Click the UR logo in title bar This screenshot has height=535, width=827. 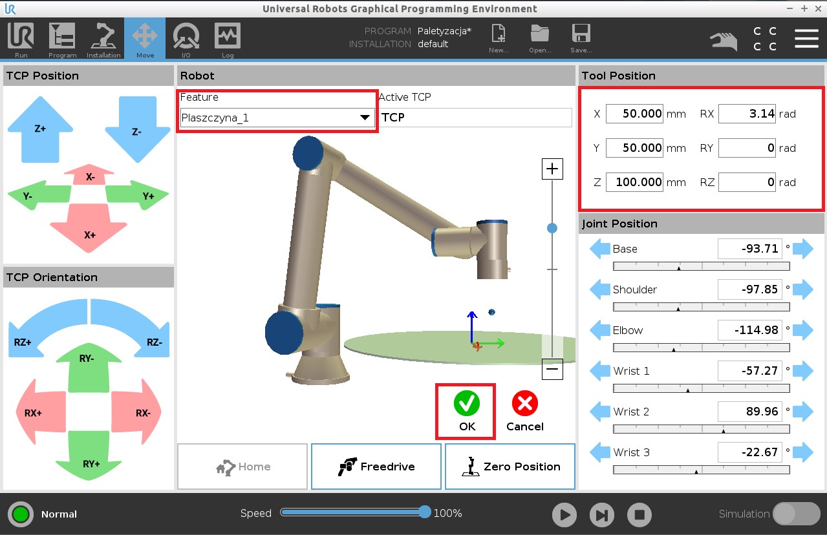click(x=9, y=9)
